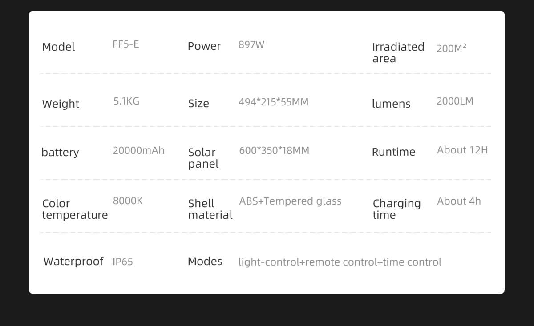Select the 200M² value
The height and width of the screenshot is (326, 534).
pyautogui.click(x=451, y=48)
